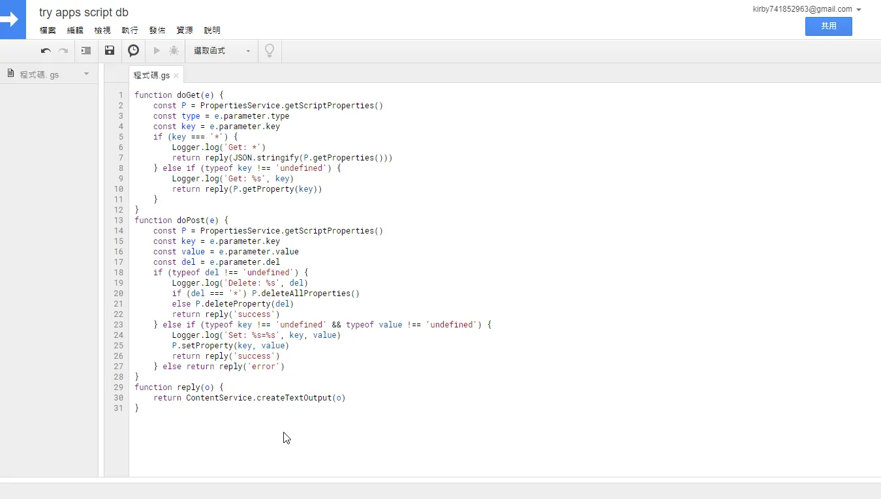Save the script with the floppy disk icon
This screenshot has width=881, height=499.
(110, 51)
